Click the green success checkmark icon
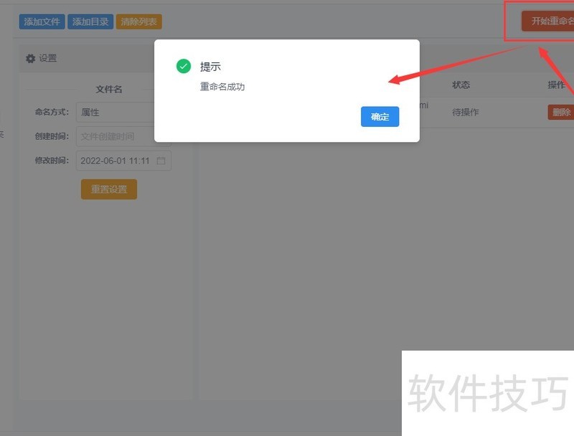574x436 pixels. 184,66
